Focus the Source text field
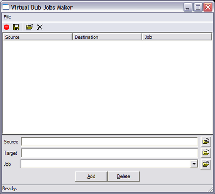Viewport: 215px width, 194px height. pos(110,142)
